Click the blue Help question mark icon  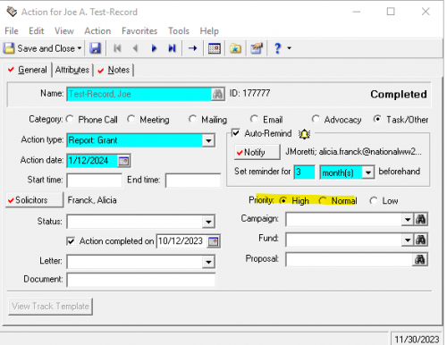277,48
